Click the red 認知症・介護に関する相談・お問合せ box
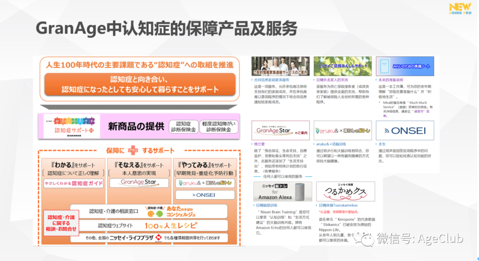 [x=61, y=223]
